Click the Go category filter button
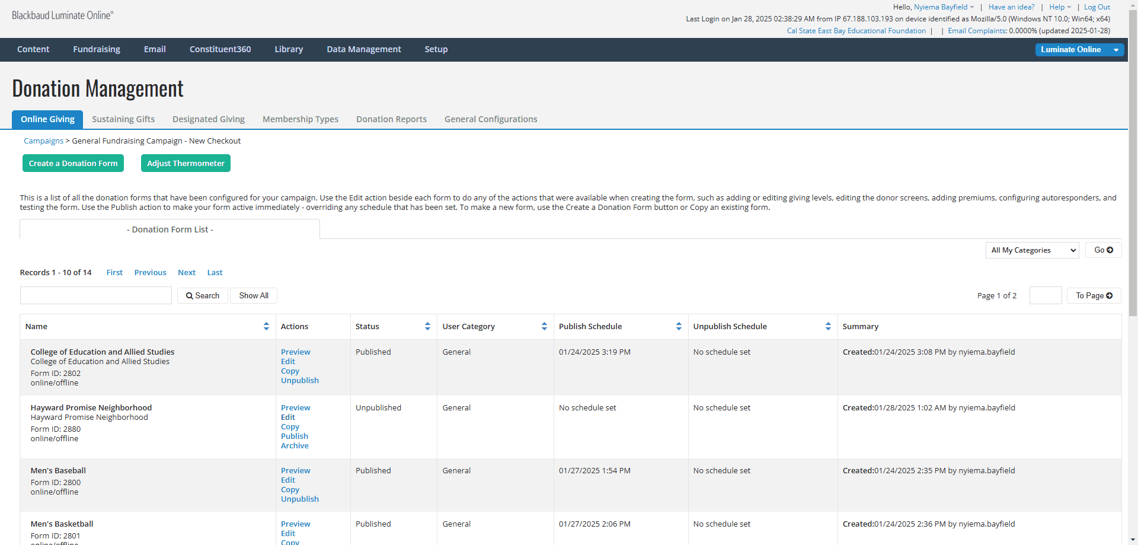 (x=1103, y=250)
